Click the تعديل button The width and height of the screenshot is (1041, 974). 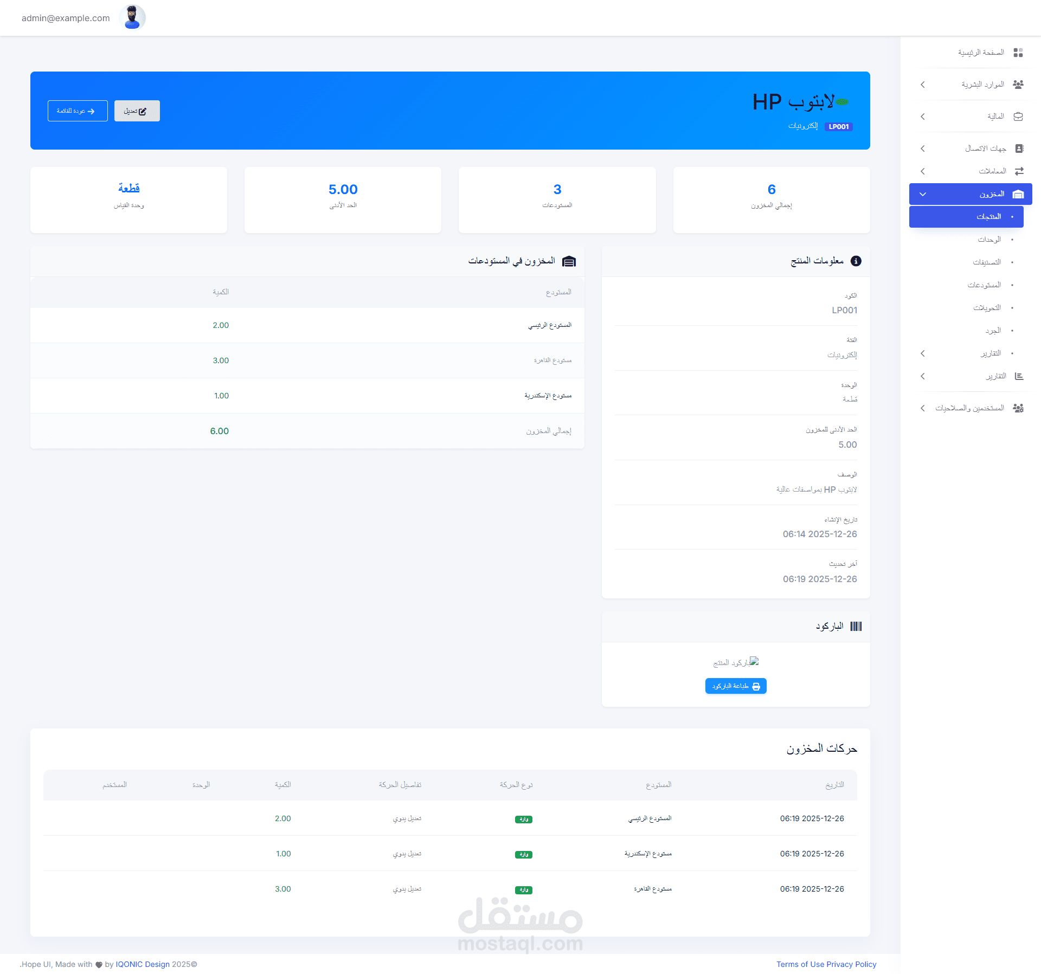(137, 111)
